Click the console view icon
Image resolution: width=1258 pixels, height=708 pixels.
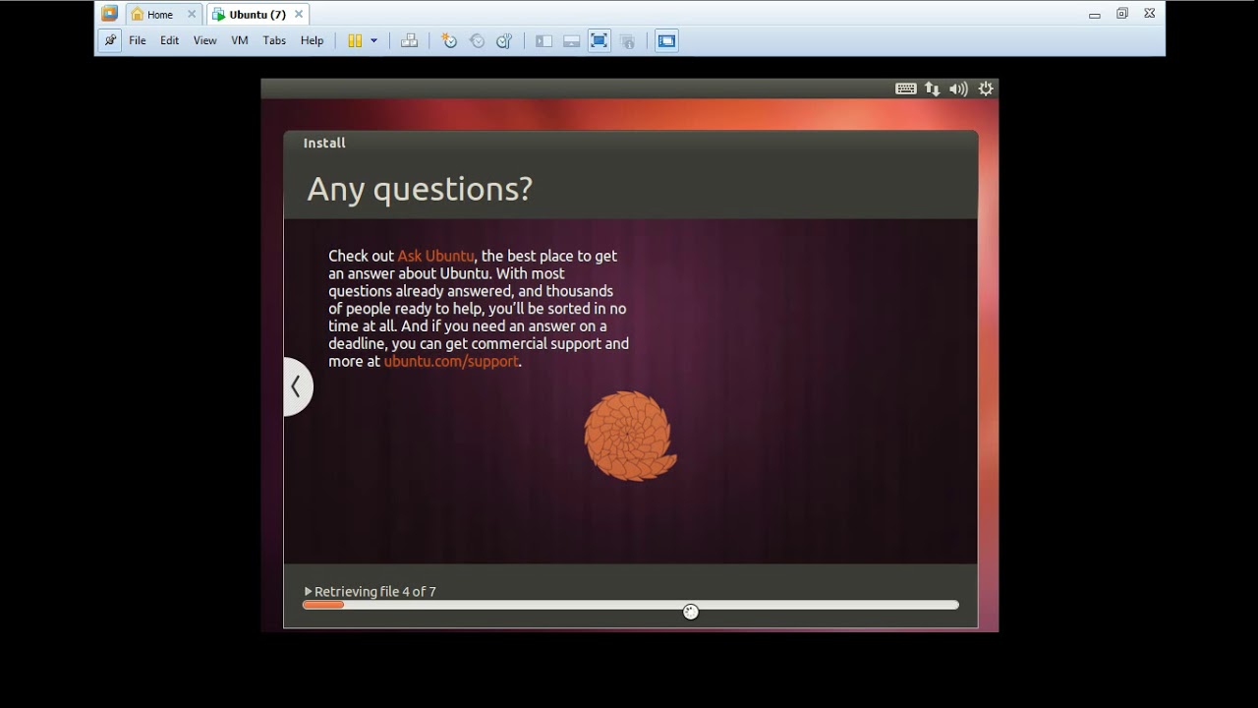pos(666,40)
